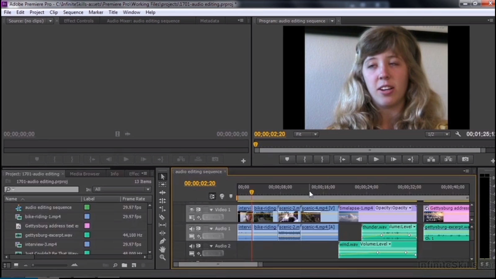Click the Extract button in Program Monitor
This screenshot has width=496, height=279.
(x=448, y=159)
